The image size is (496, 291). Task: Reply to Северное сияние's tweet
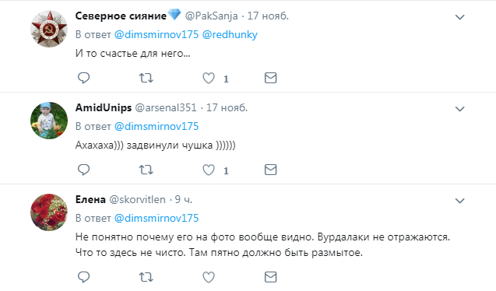pos(84,78)
